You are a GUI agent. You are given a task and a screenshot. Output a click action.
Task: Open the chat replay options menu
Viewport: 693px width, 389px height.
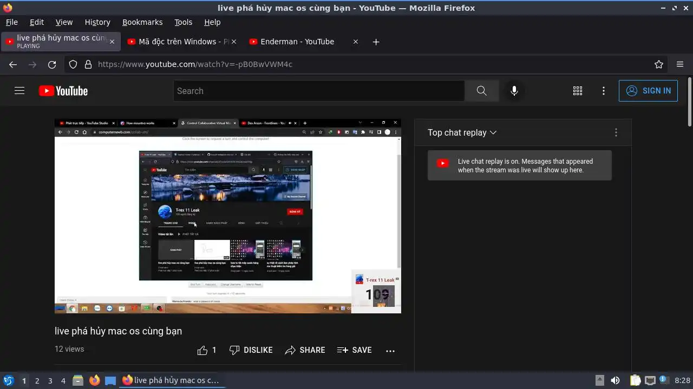[x=616, y=132]
